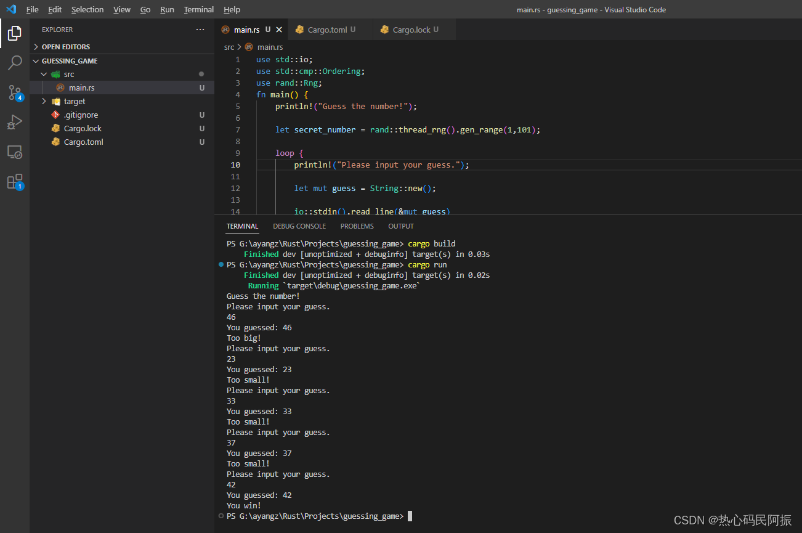Click the blue command decoration dot beside cargo run
This screenshot has width=802, height=533.
pos(221,265)
